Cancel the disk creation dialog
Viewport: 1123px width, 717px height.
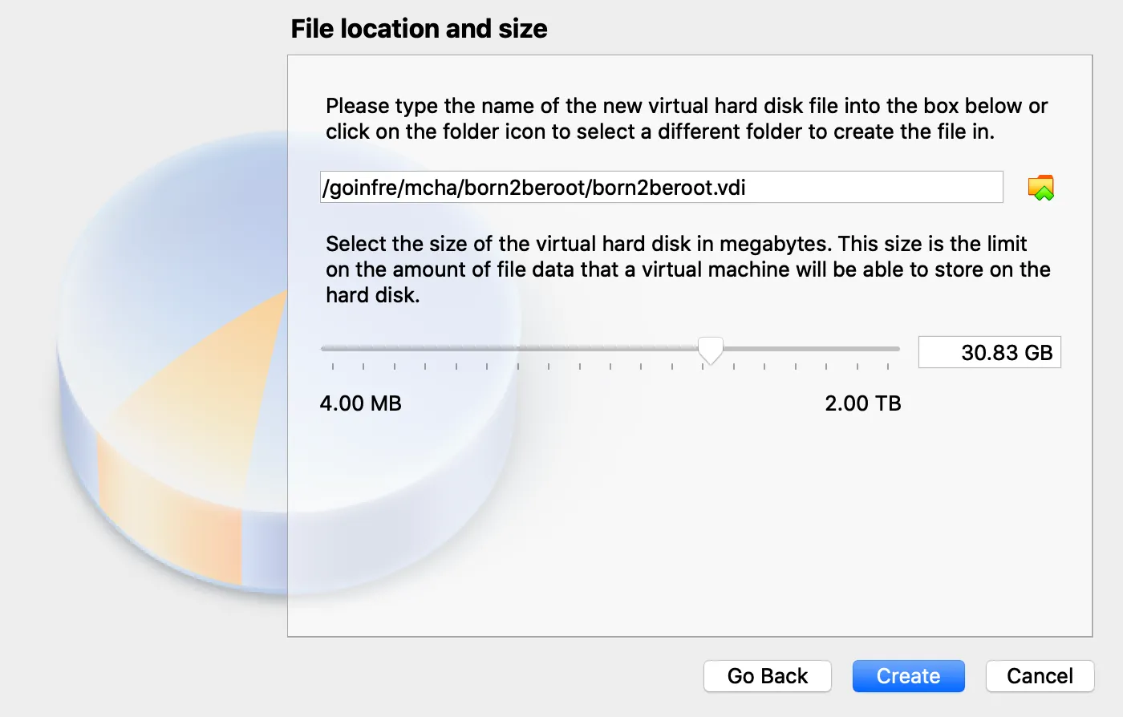pos(1039,676)
